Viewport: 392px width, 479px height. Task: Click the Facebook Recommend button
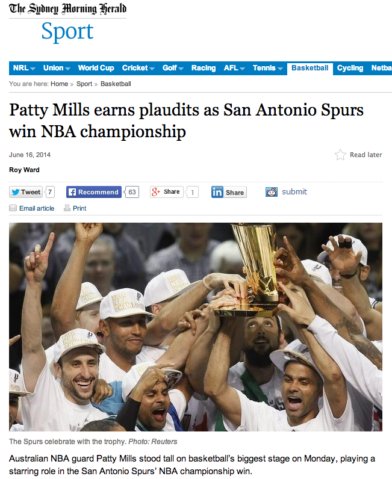coord(93,192)
